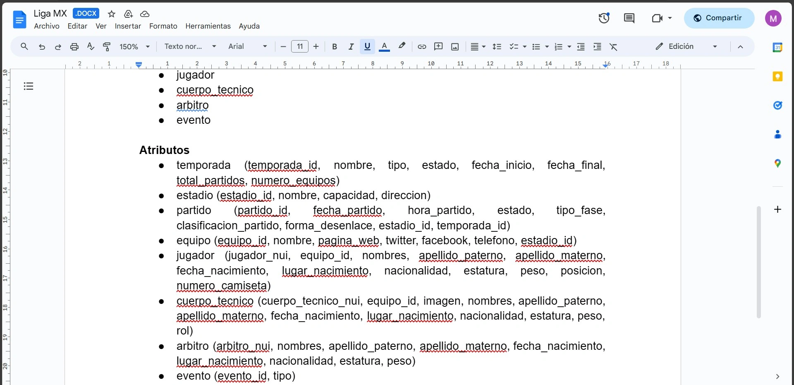This screenshot has height=385, width=794.
Task: Click the .DOCX format badge
Action: point(86,13)
